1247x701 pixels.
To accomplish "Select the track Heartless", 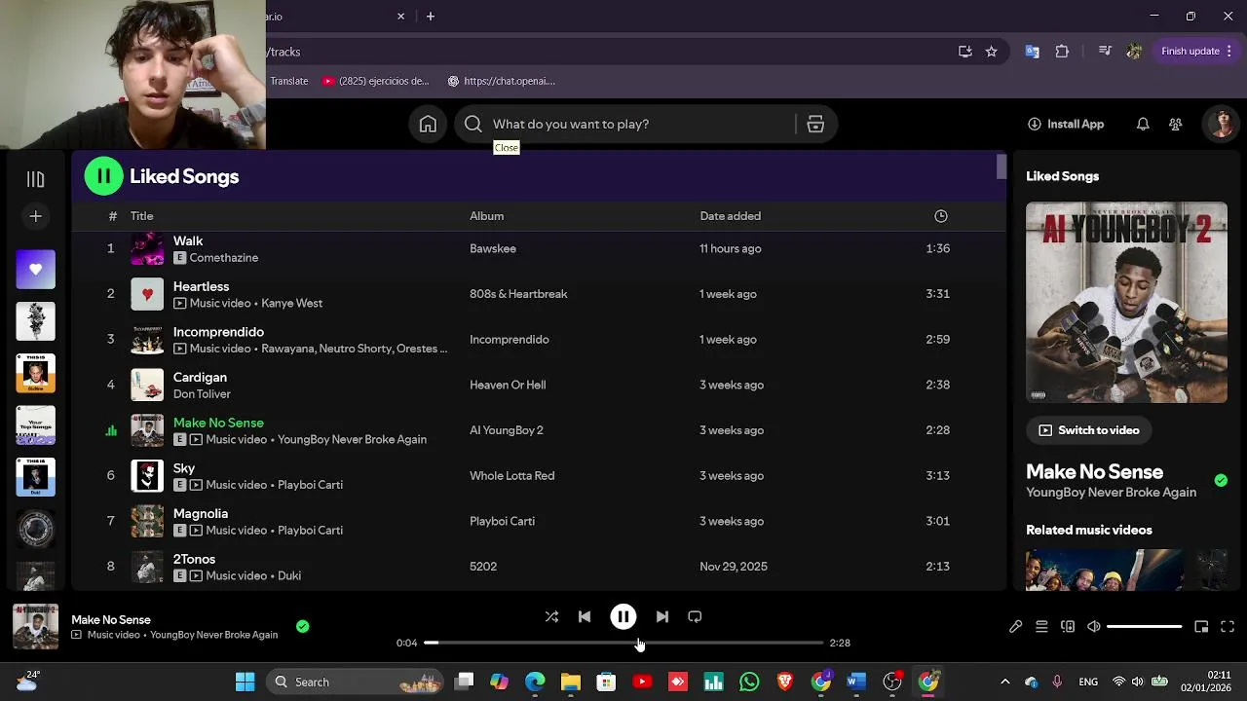I will pos(201,286).
